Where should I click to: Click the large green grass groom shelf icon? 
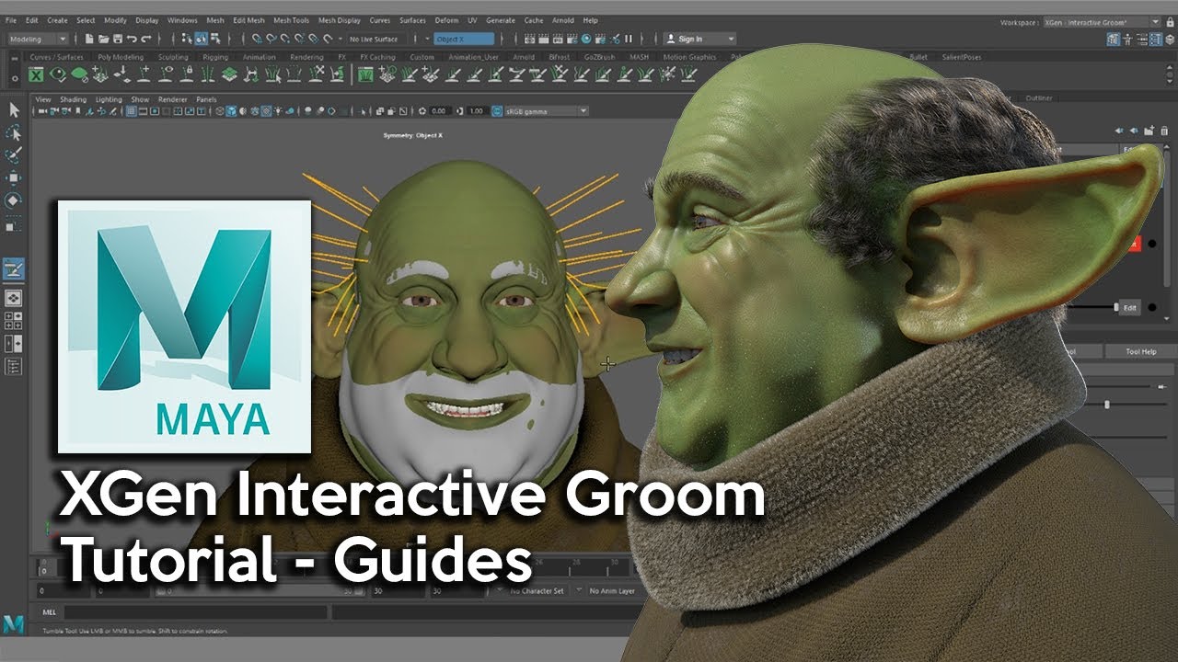tap(365, 74)
